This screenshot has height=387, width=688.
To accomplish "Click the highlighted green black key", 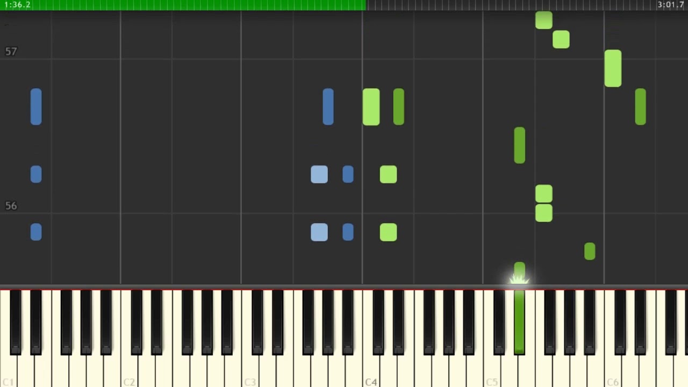I will click(519, 321).
